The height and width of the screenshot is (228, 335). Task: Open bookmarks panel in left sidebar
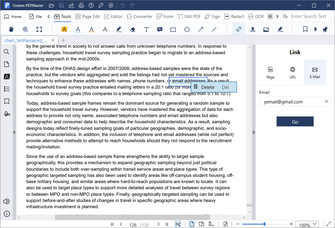click(x=6, y=101)
